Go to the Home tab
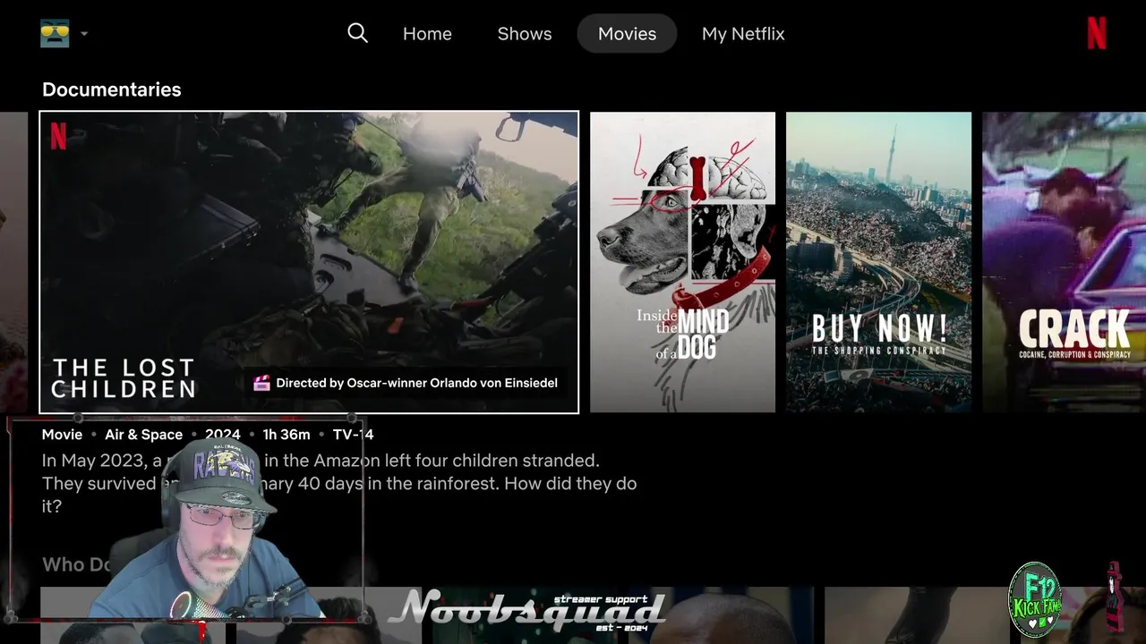1146x644 pixels. click(427, 34)
